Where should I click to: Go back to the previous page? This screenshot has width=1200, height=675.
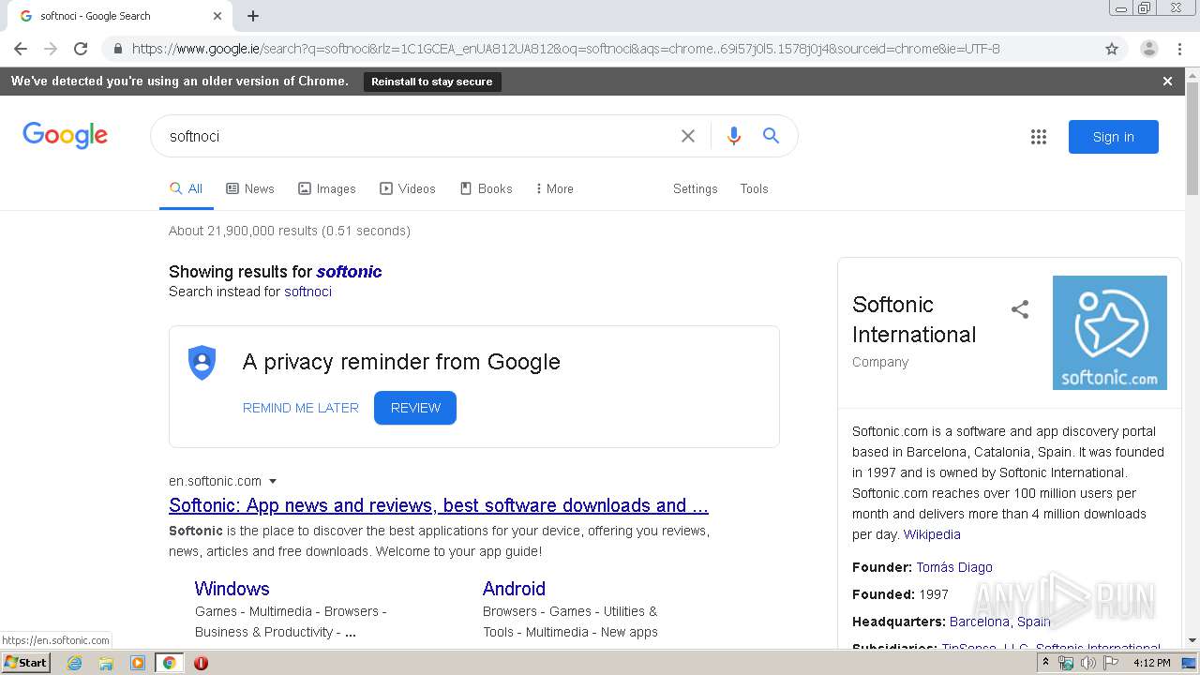pos(21,49)
